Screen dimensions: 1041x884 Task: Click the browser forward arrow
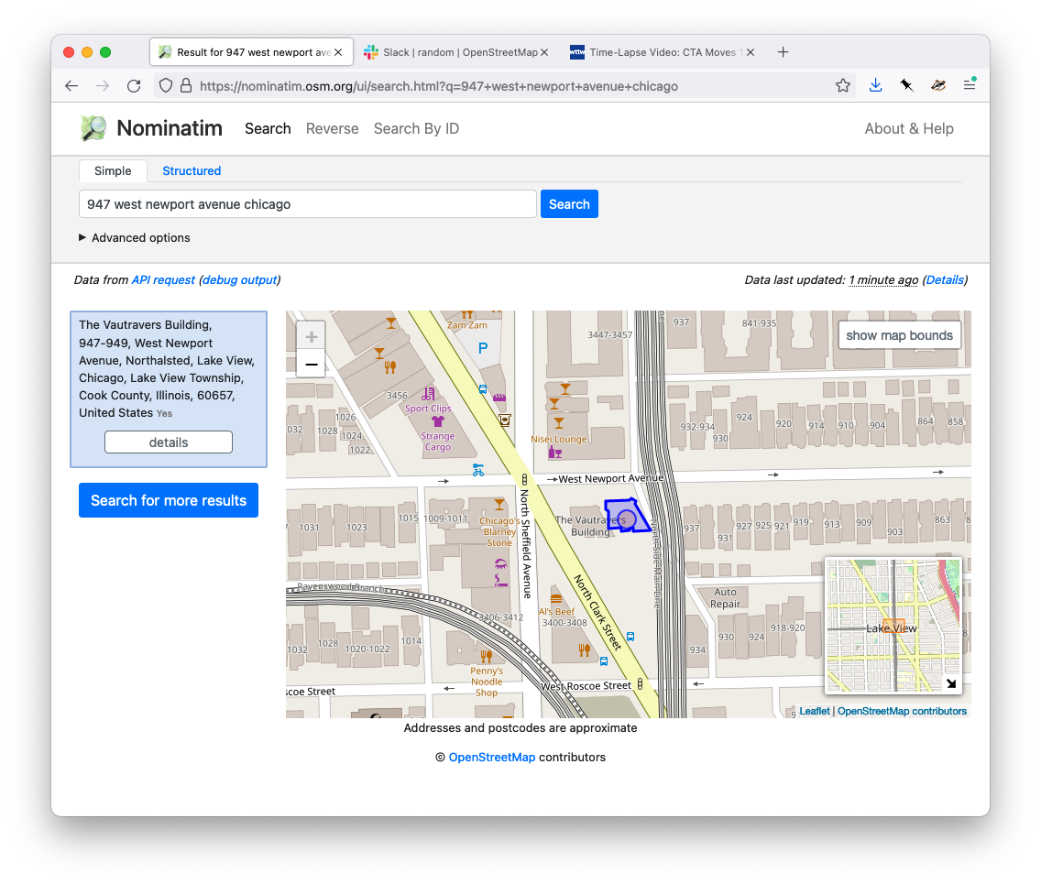coord(103,85)
